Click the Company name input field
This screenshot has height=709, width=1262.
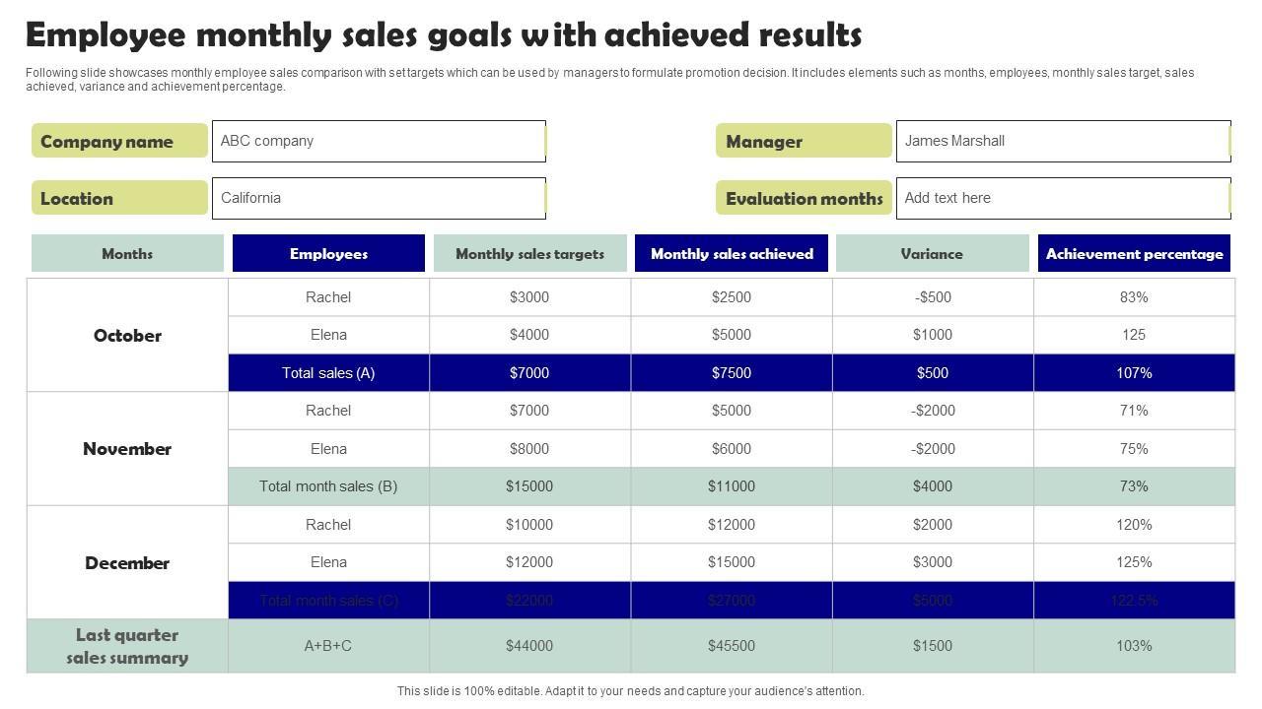(x=379, y=141)
